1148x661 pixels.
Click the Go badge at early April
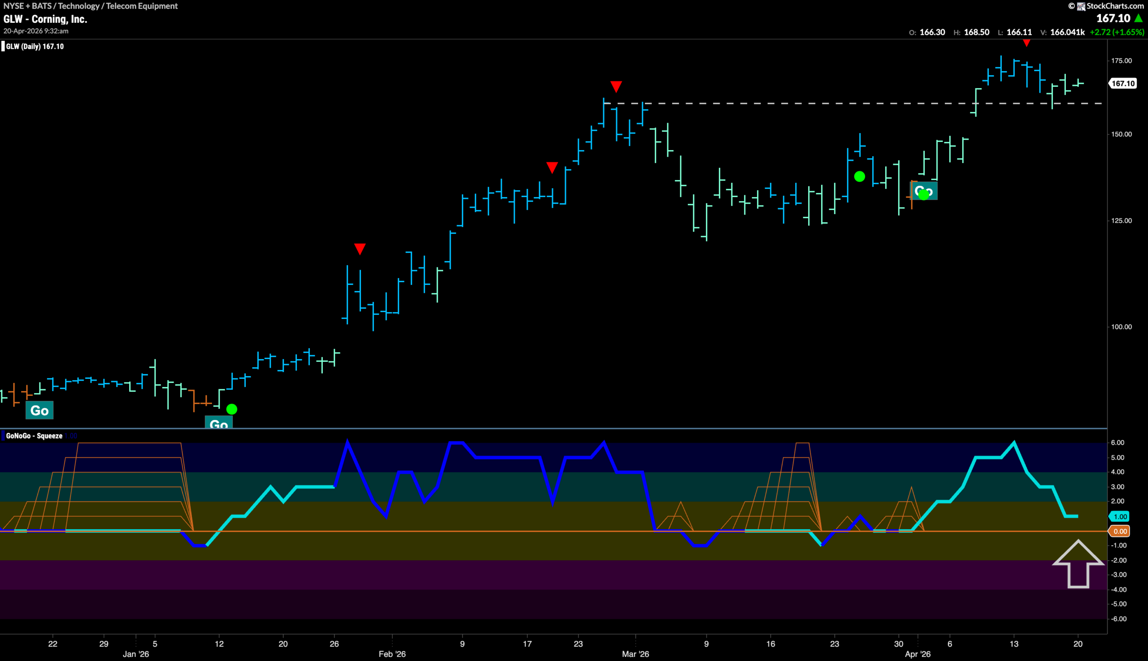coord(923,191)
